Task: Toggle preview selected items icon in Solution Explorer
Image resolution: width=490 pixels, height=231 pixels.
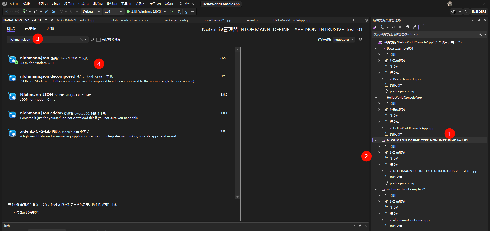Action: (x=421, y=27)
